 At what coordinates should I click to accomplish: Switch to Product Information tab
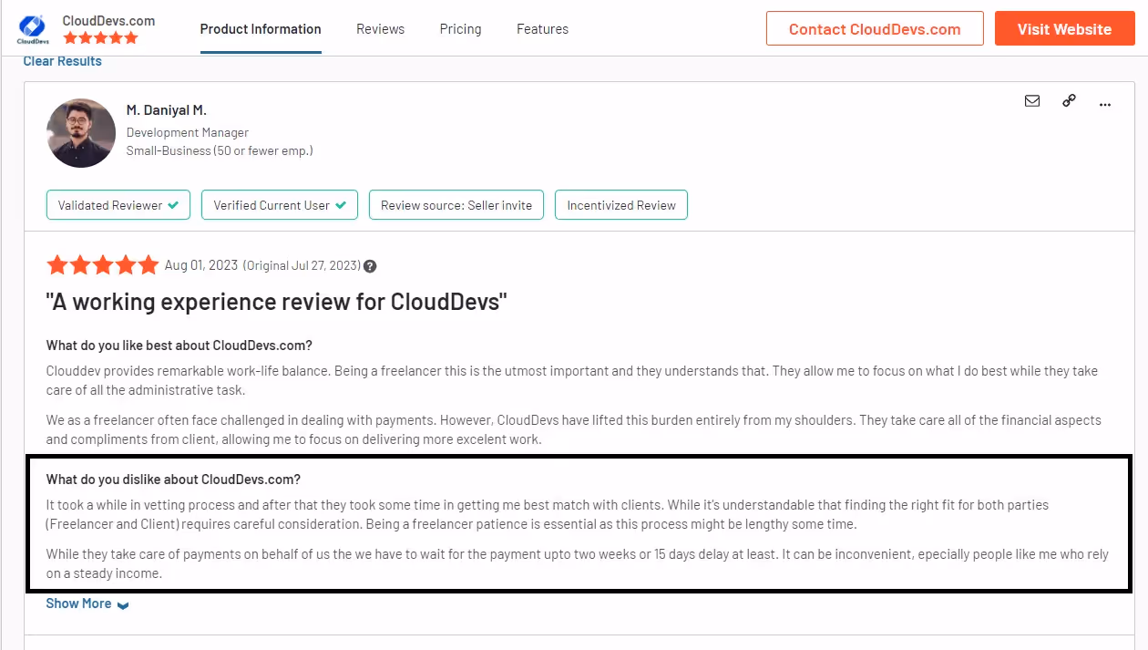click(261, 29)
